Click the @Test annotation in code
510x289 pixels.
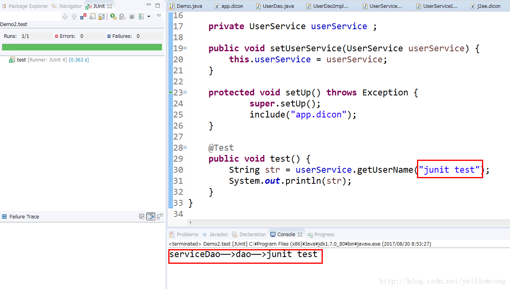click(x=221, y=148)
